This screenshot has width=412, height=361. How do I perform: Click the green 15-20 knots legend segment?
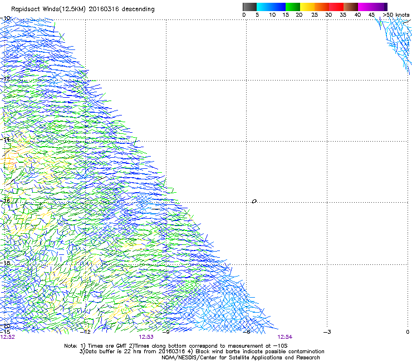tap(293, 7)
